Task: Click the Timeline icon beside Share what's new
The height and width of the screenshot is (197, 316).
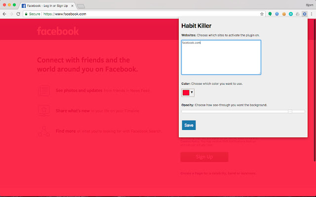Action: tap(44, 110)
